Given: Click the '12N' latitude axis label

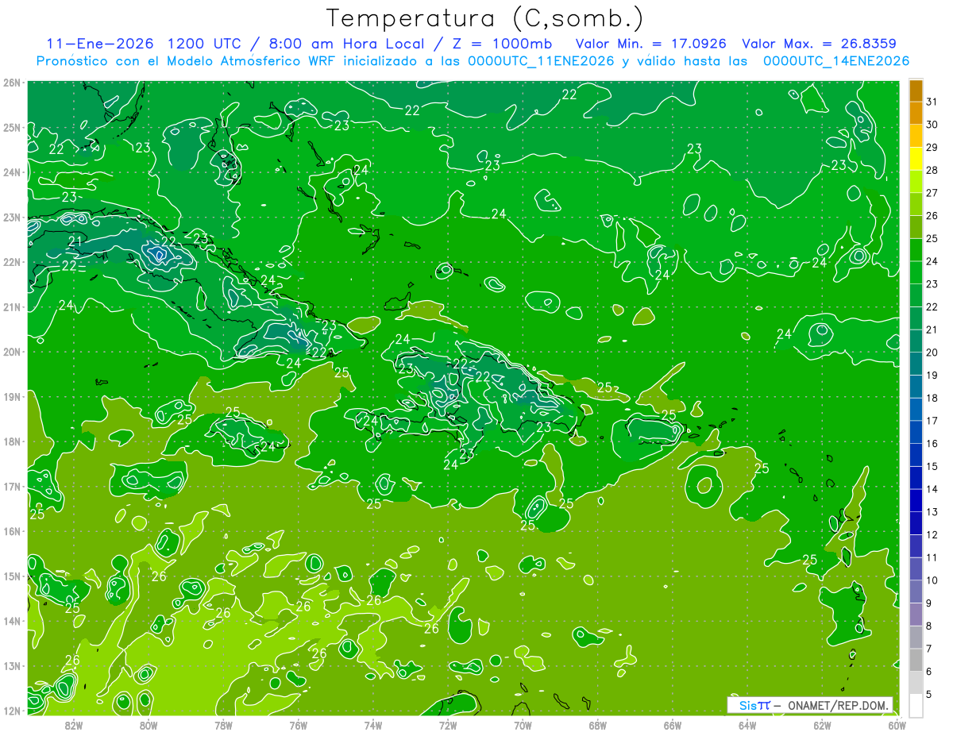Looking at the screenshot, I should pos(11,711).
